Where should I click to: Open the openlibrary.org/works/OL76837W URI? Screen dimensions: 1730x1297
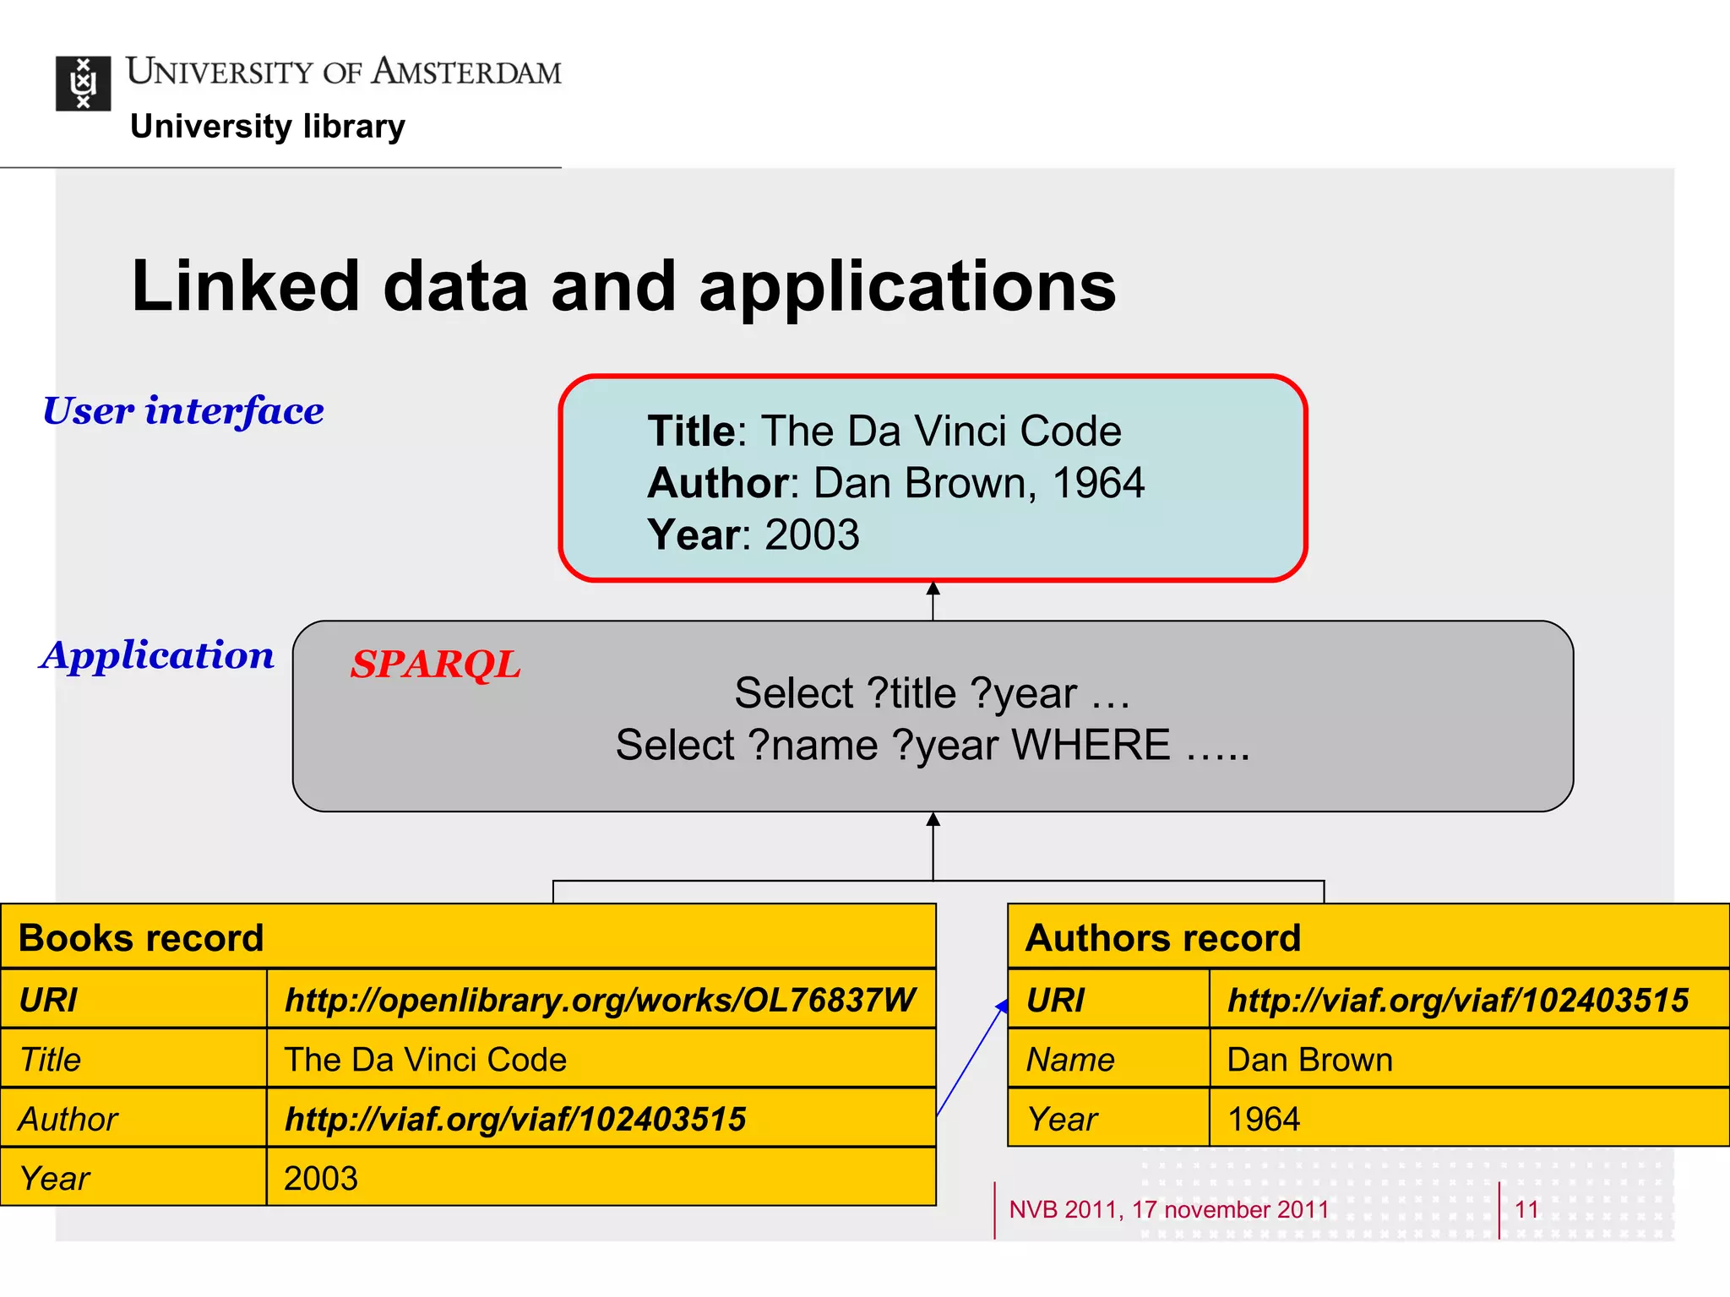[x=601, y=1000]
